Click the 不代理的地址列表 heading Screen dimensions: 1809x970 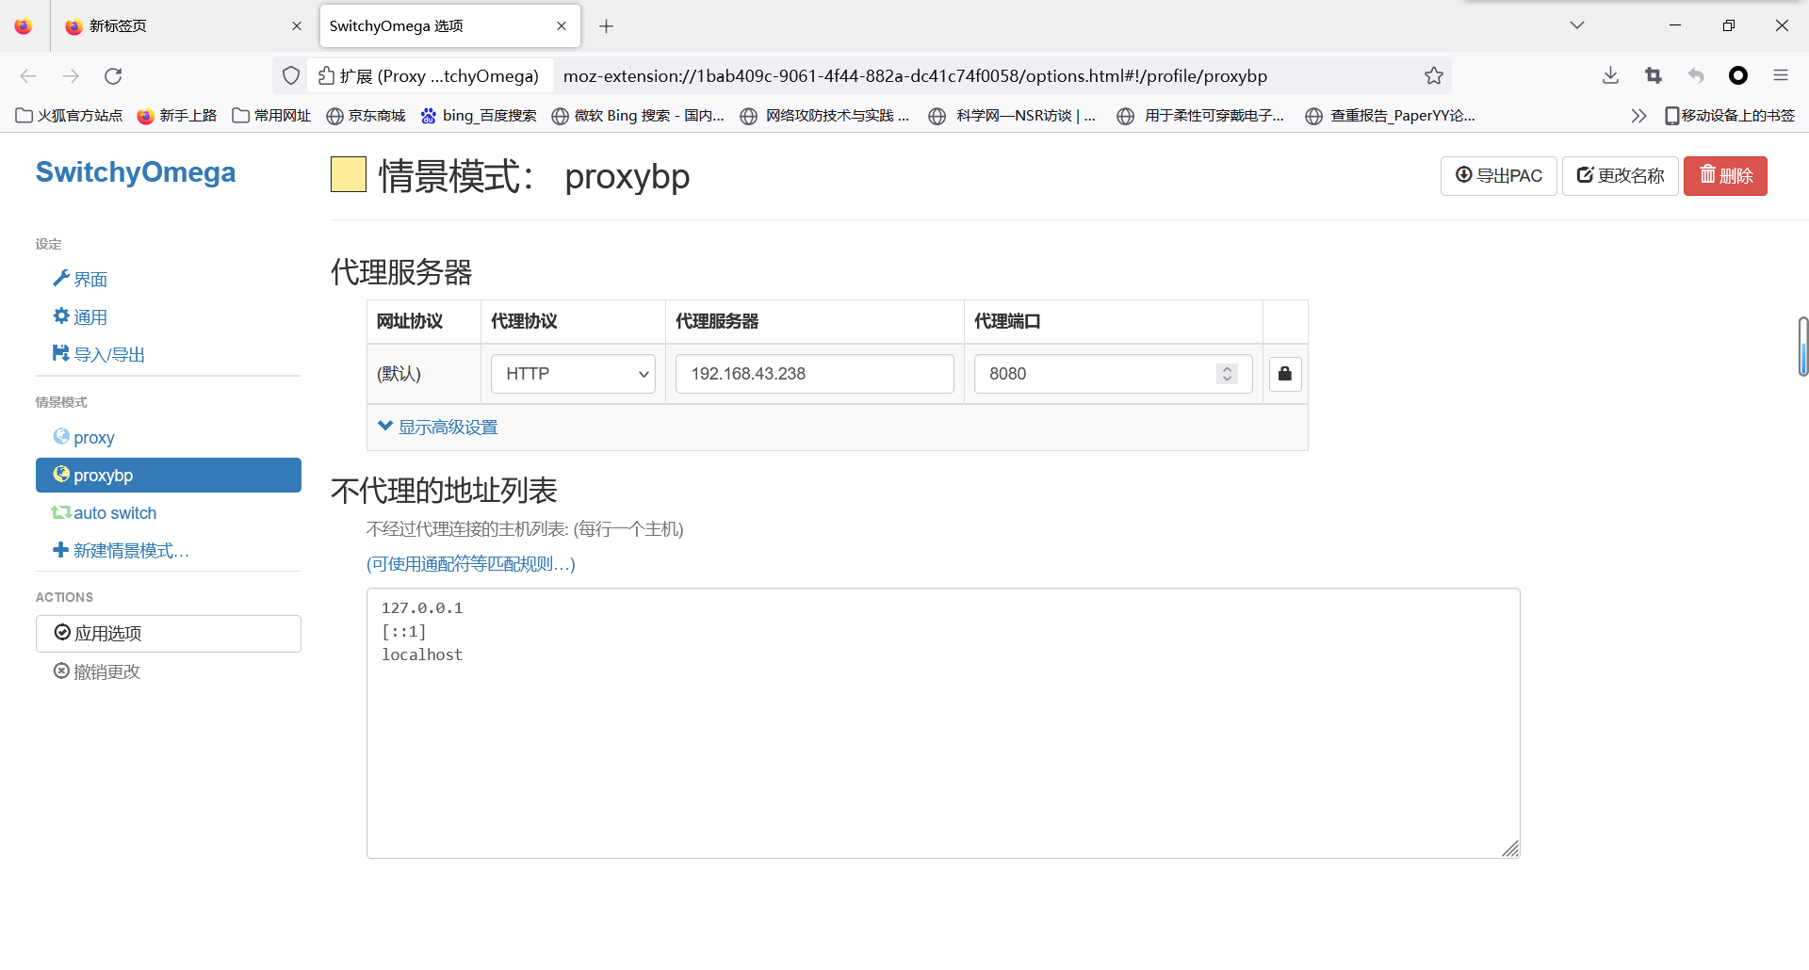(x=444, y=491)
